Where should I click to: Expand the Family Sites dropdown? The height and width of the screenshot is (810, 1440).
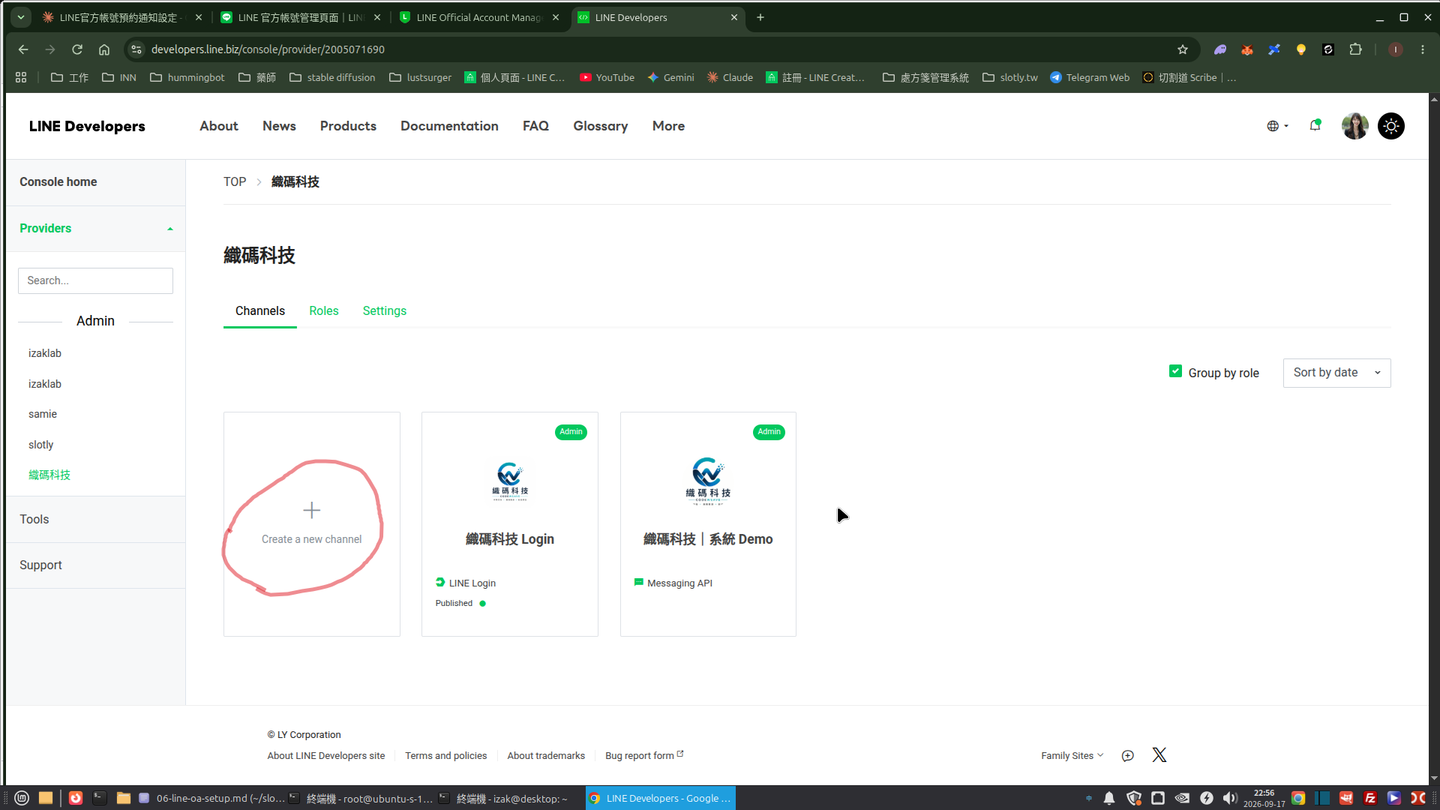[1072, 756]
